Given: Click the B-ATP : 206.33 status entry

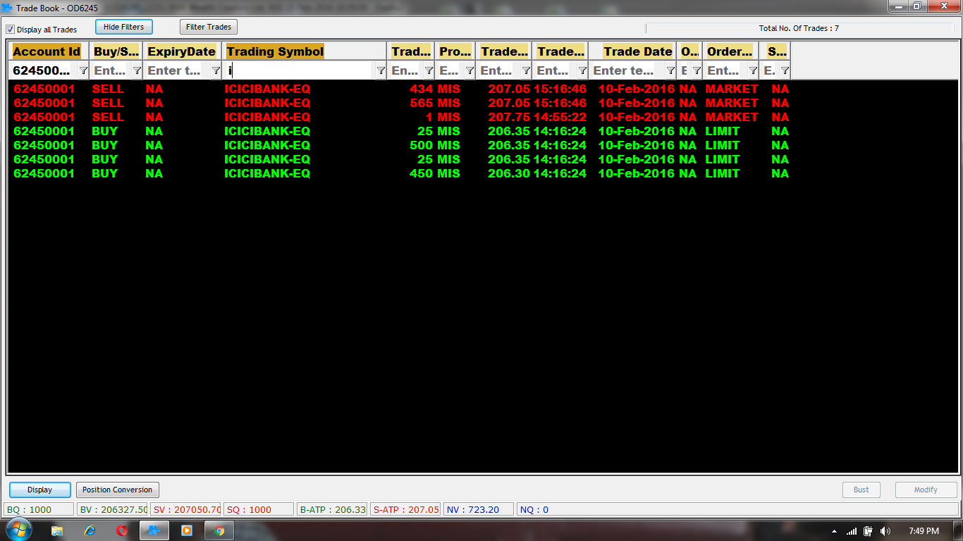Looking at the screenshot, I should (333, 509).
